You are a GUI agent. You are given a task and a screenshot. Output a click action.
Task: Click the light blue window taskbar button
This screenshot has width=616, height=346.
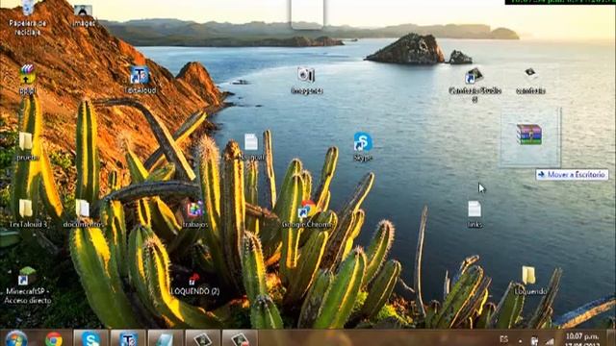[165, 338]
